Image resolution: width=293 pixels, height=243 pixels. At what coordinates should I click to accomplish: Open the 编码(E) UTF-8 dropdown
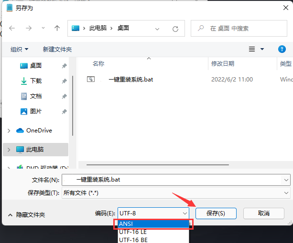coord(153,213)
